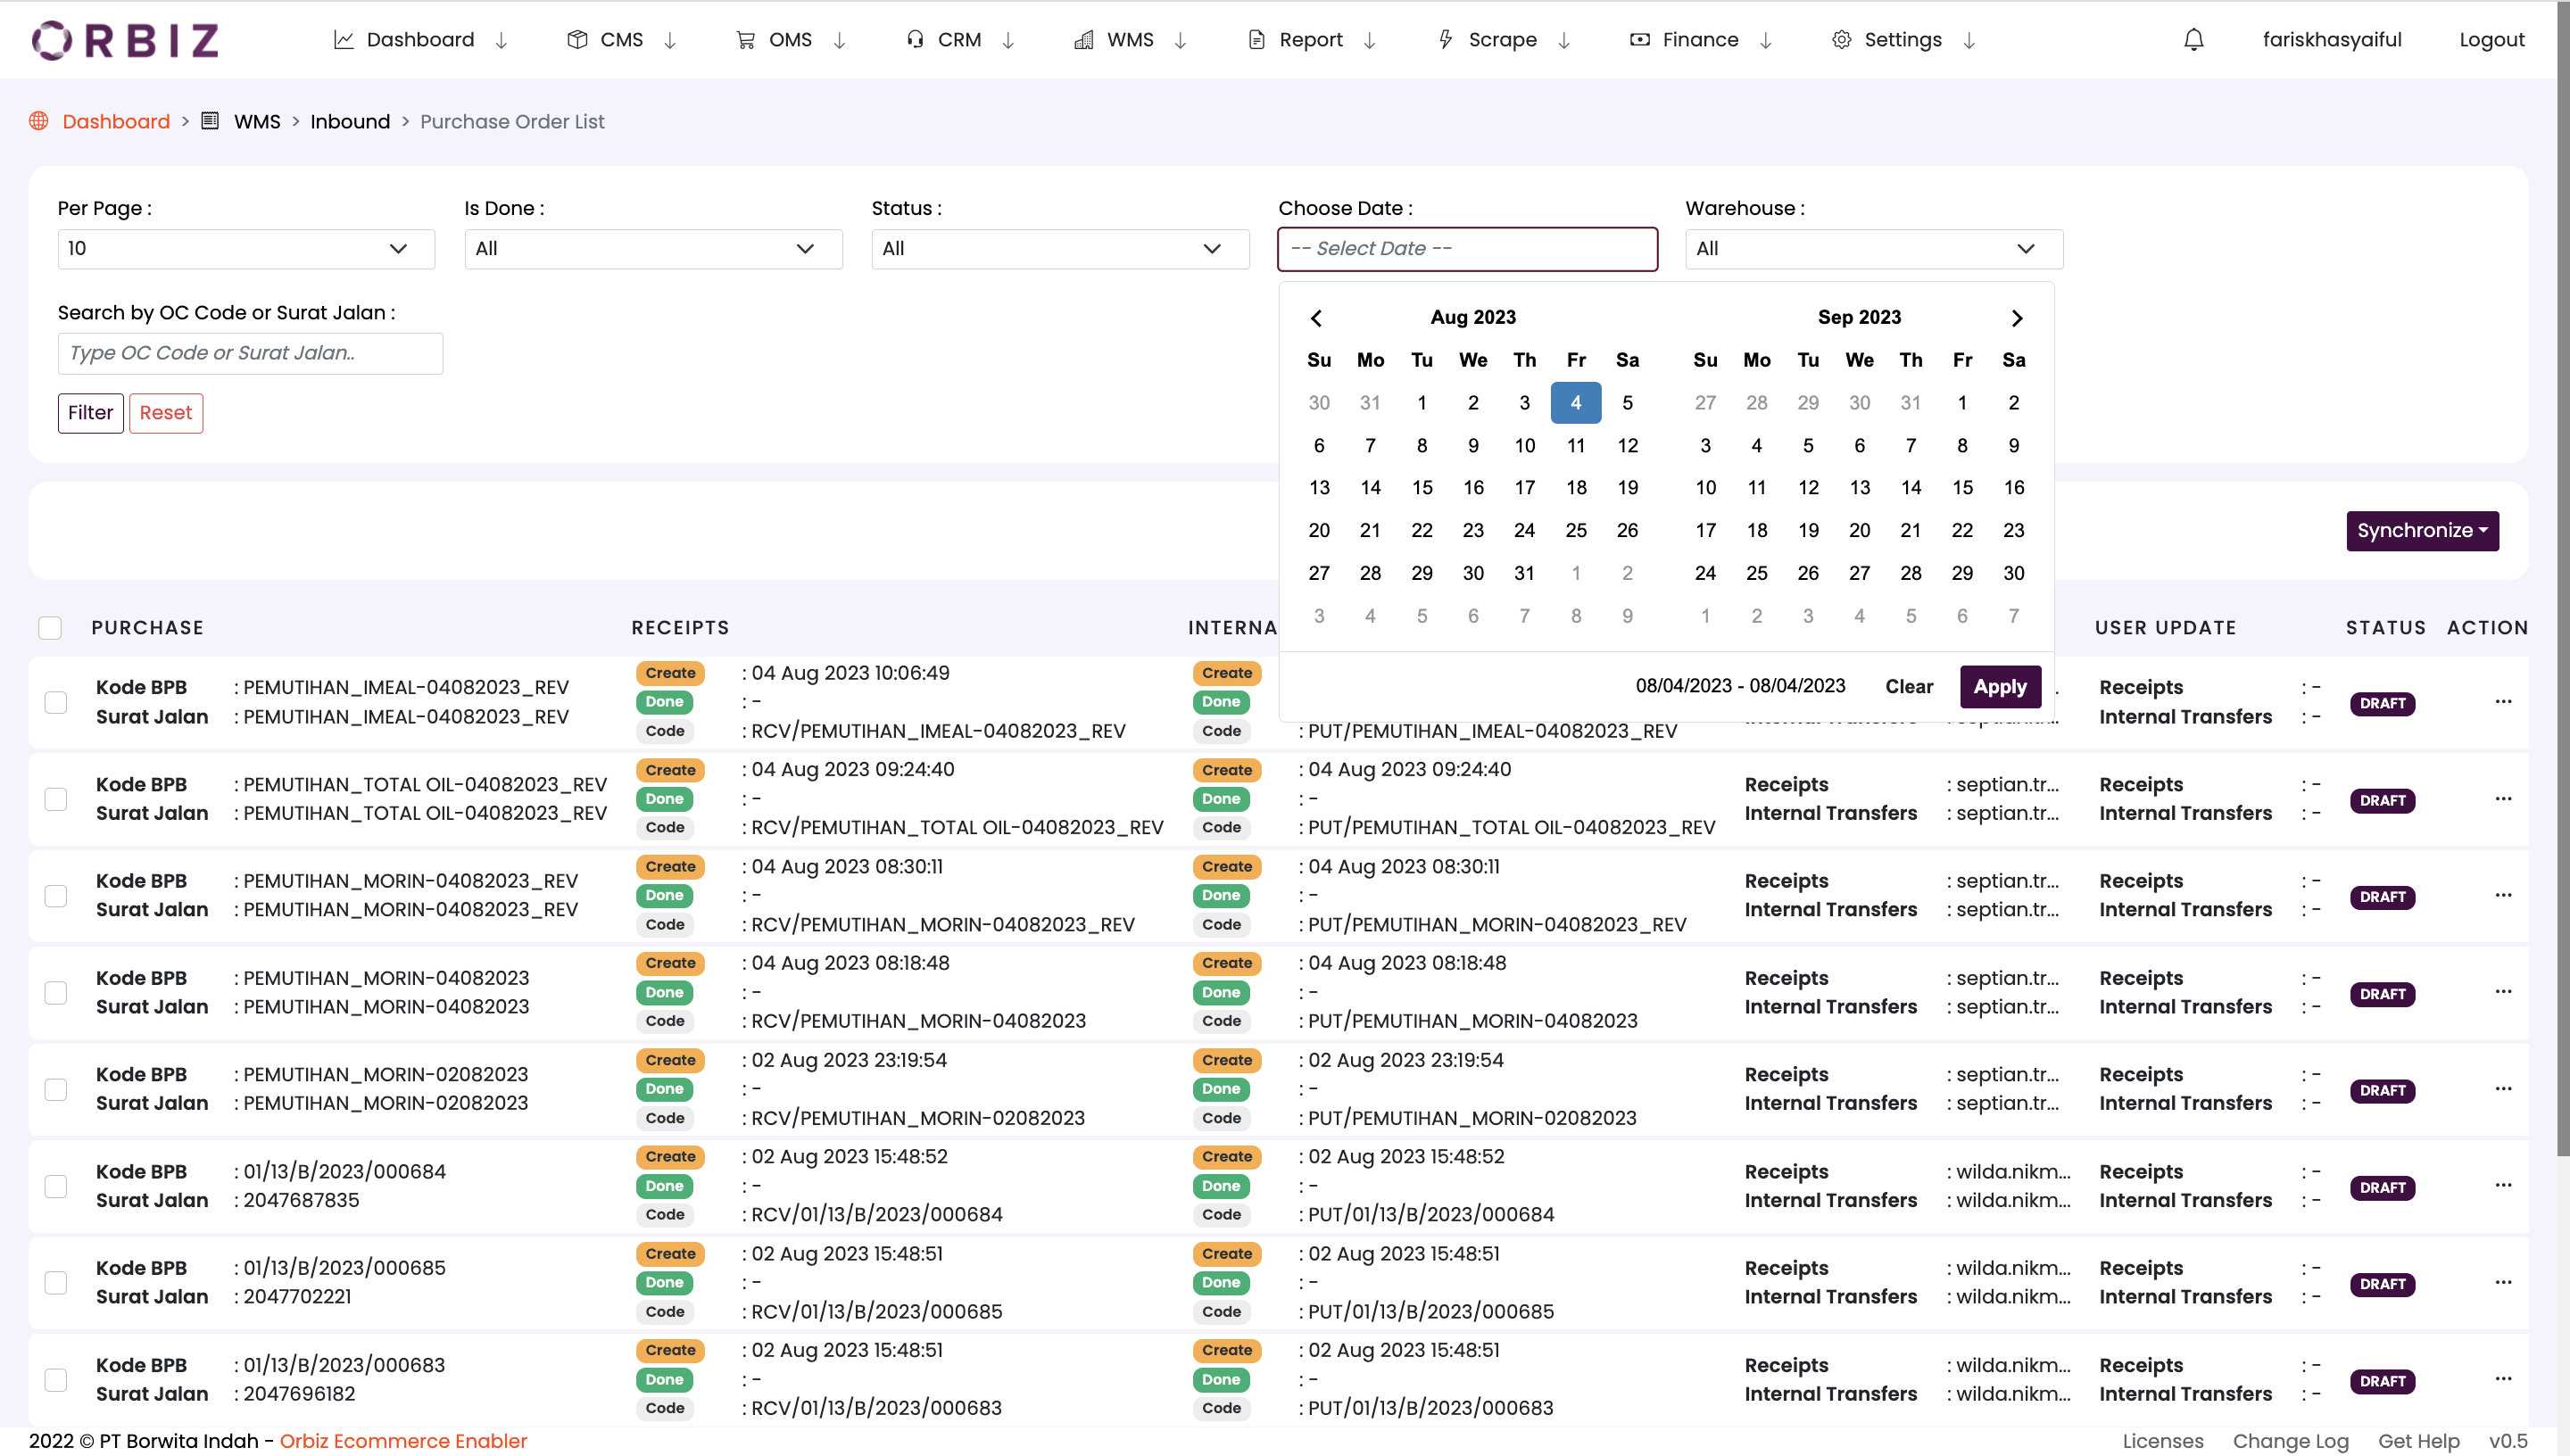Open action menu for PEMUTIHAN_MORIN-02082023 row

(x=2503, y=1088)
